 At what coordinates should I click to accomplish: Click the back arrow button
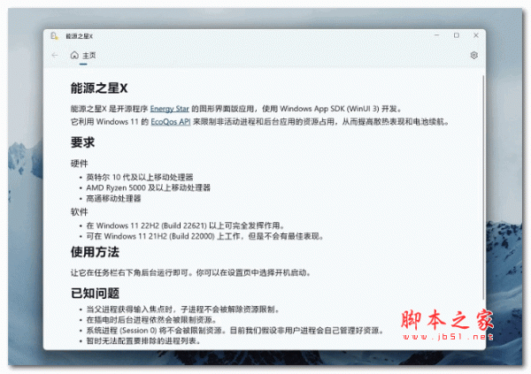(55, 55)
